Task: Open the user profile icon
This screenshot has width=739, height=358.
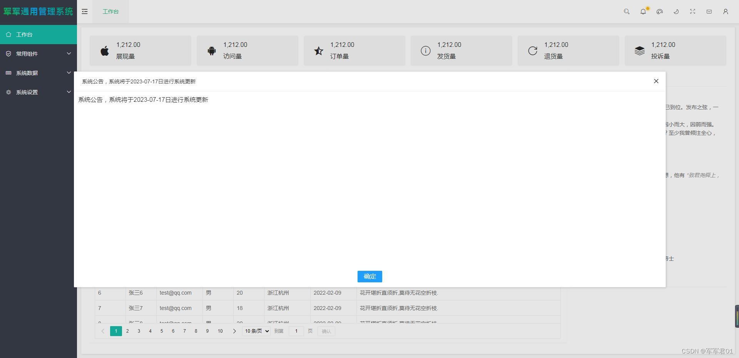Action: tap(726, 12)
